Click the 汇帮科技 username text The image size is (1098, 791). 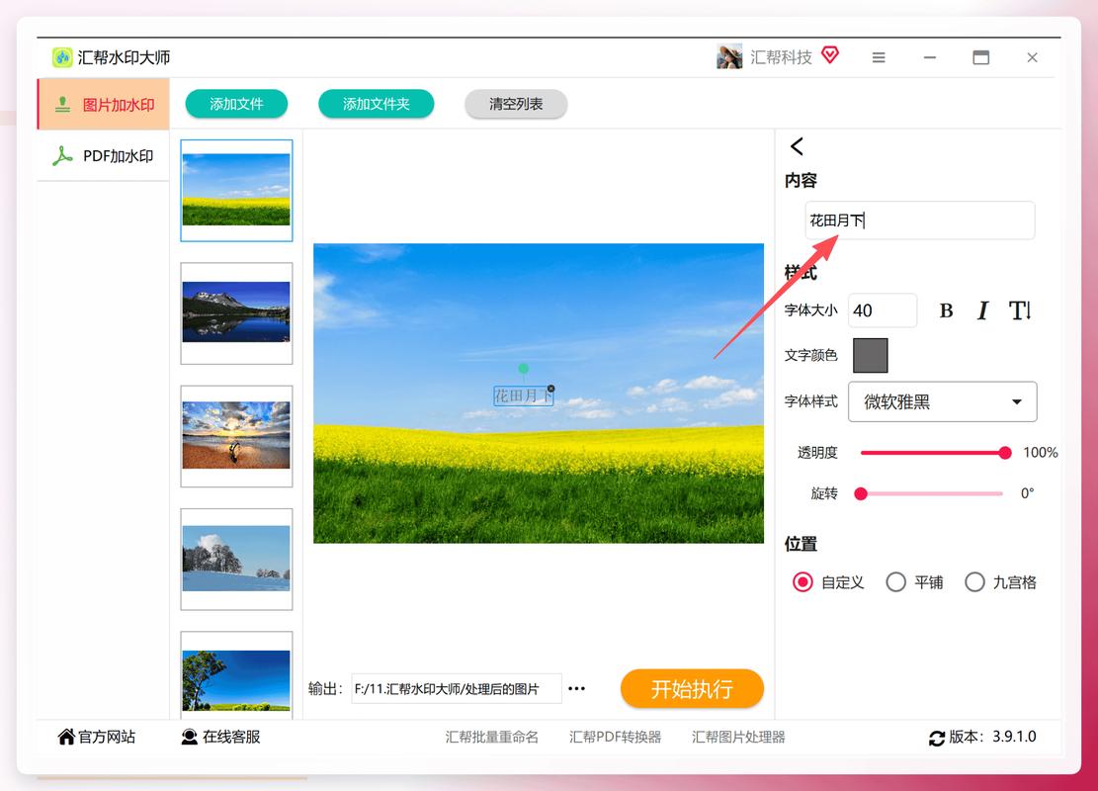click(x=781, y=57)
